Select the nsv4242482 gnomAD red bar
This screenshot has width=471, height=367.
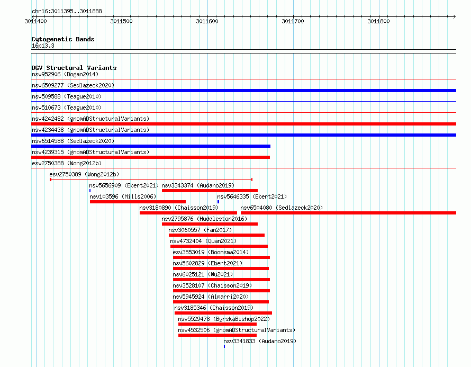pos(243,124)
